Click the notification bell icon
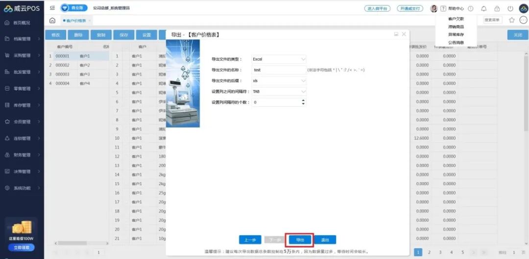The height and width of the screenshot is (259, 529). click(484, 8)
